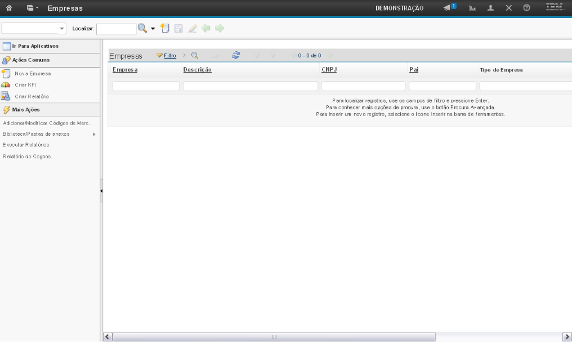Click the New Company toolbar icon
Image resolution: width=572 pixels, height=342 pixels.
click(x=164, y=28)
